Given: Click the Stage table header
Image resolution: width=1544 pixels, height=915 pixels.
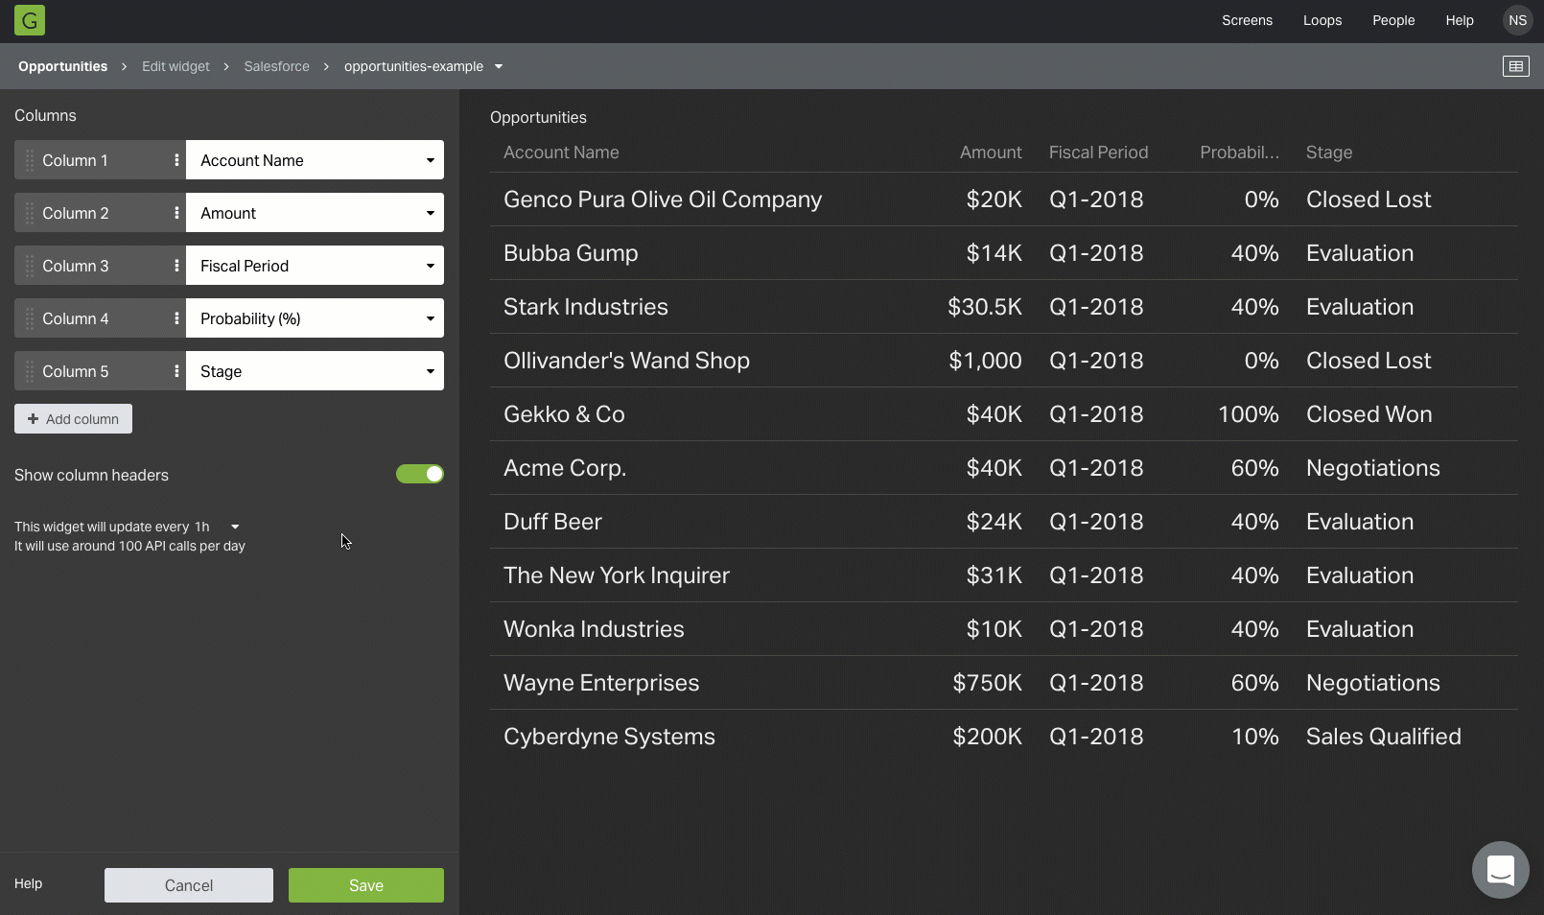Looking at the screenshot, I should click(x=1329, y=152).
